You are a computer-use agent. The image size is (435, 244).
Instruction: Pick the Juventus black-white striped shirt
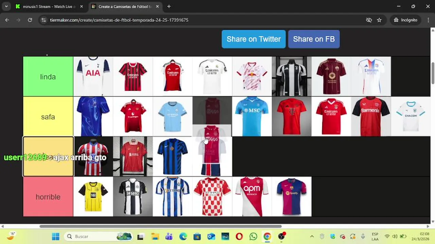292,76
